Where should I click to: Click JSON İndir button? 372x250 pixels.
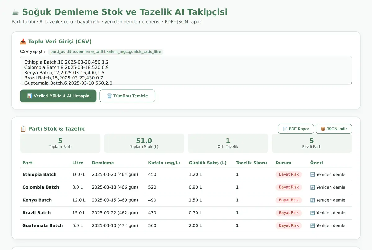point(334,129)
